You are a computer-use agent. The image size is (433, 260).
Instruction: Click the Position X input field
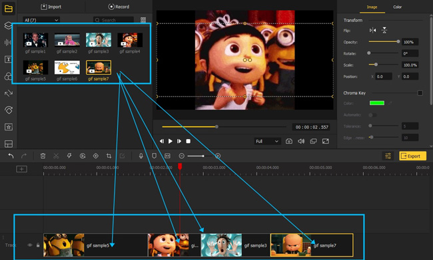[x=384, y=76]
